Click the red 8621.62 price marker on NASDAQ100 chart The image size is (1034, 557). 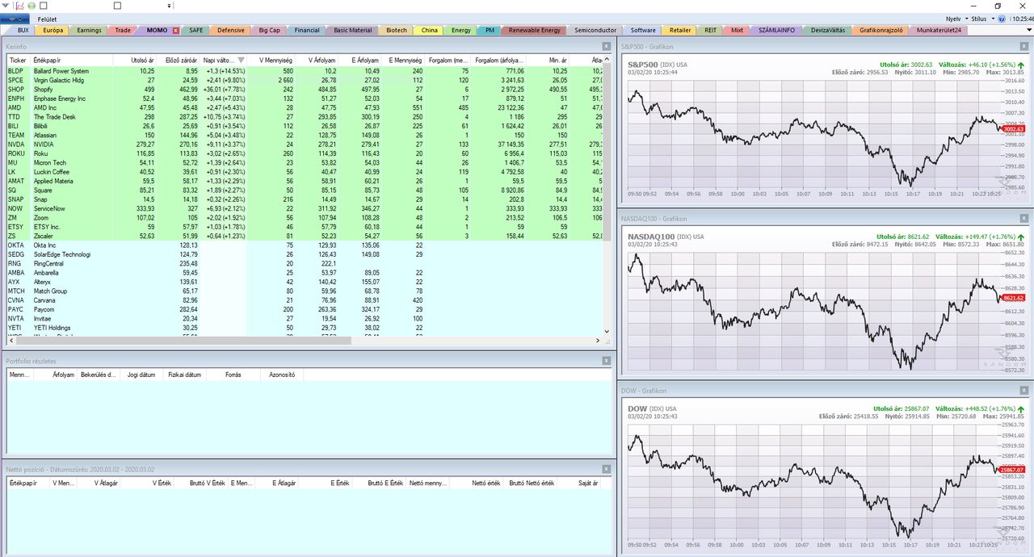(1012, 298)
